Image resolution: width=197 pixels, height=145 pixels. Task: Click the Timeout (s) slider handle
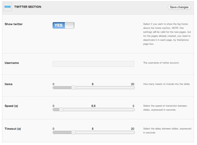coord(73,132)
